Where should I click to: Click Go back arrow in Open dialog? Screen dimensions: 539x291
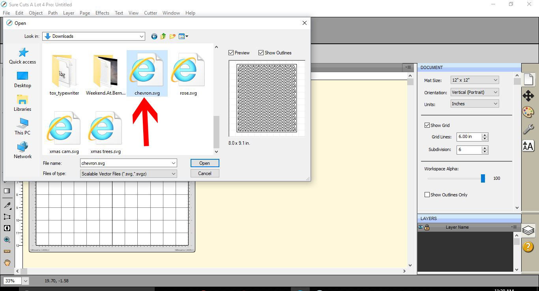154,36
